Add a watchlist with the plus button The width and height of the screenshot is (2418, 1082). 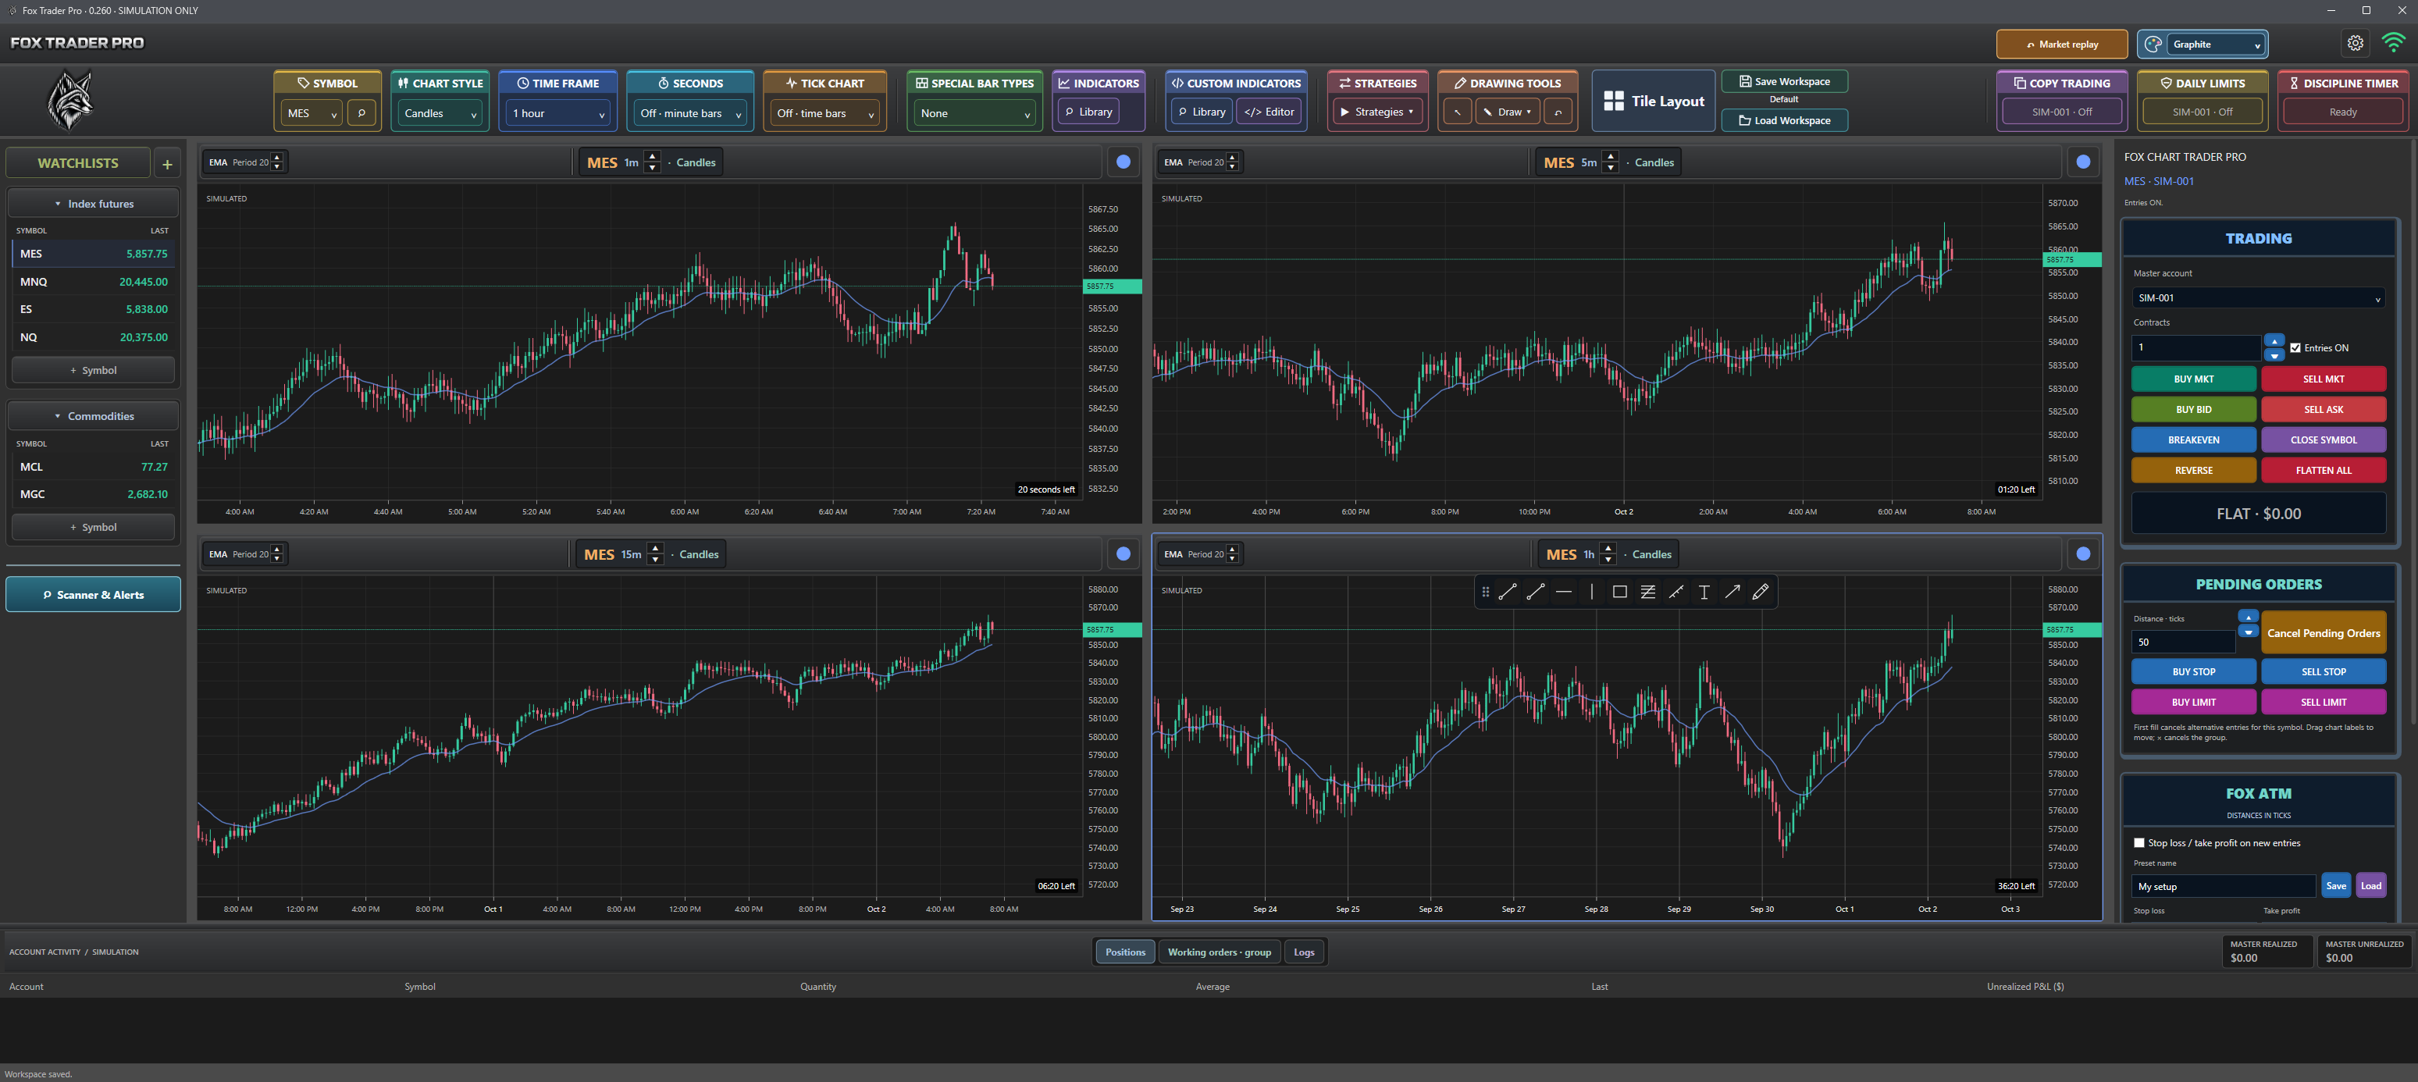pyautogui.click(x=167, y=163)
